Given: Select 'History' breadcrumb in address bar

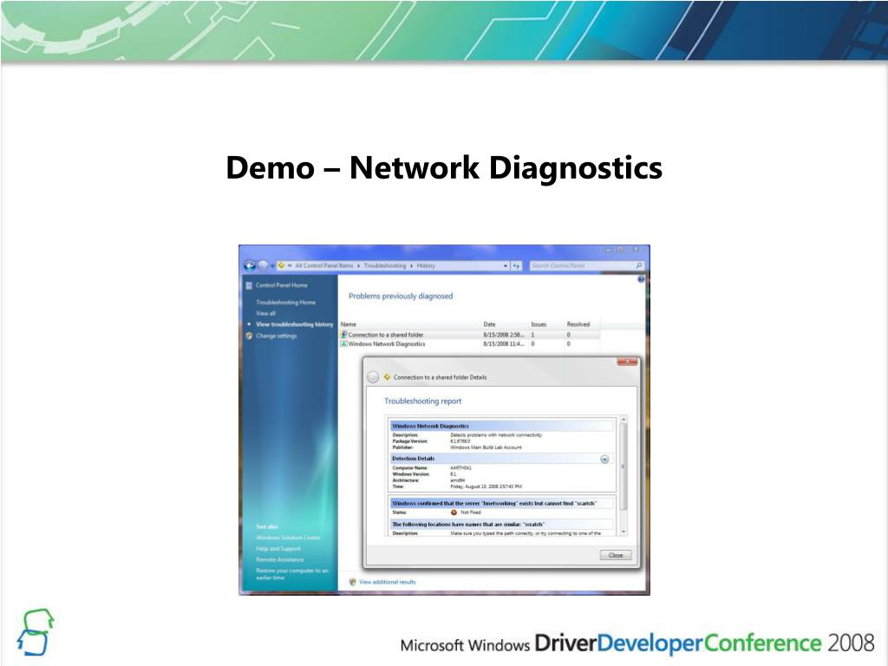Looking at the screenshot, I should (x=426, y=265).
